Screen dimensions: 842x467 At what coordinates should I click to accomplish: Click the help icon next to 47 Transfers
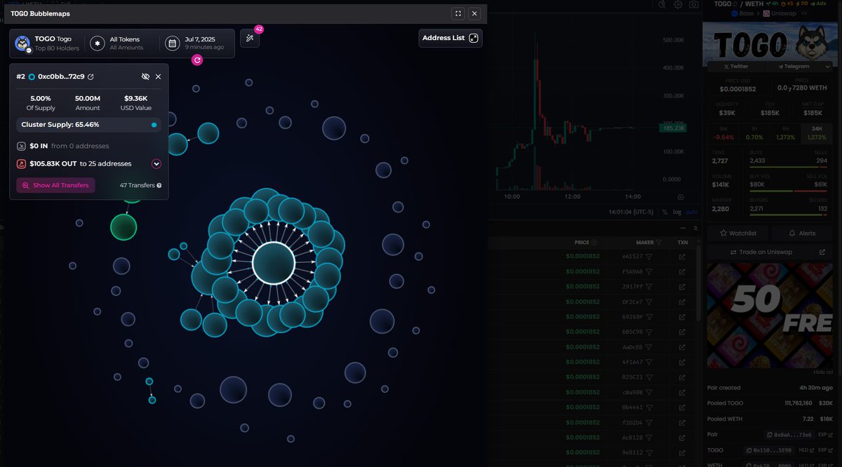click(159, 185)
